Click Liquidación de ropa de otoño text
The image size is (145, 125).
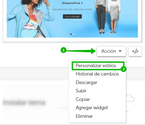(72, 9)
